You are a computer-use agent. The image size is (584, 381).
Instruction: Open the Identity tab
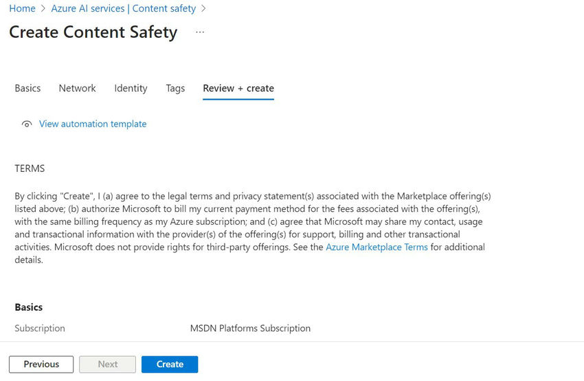click(x=131, y=88)
